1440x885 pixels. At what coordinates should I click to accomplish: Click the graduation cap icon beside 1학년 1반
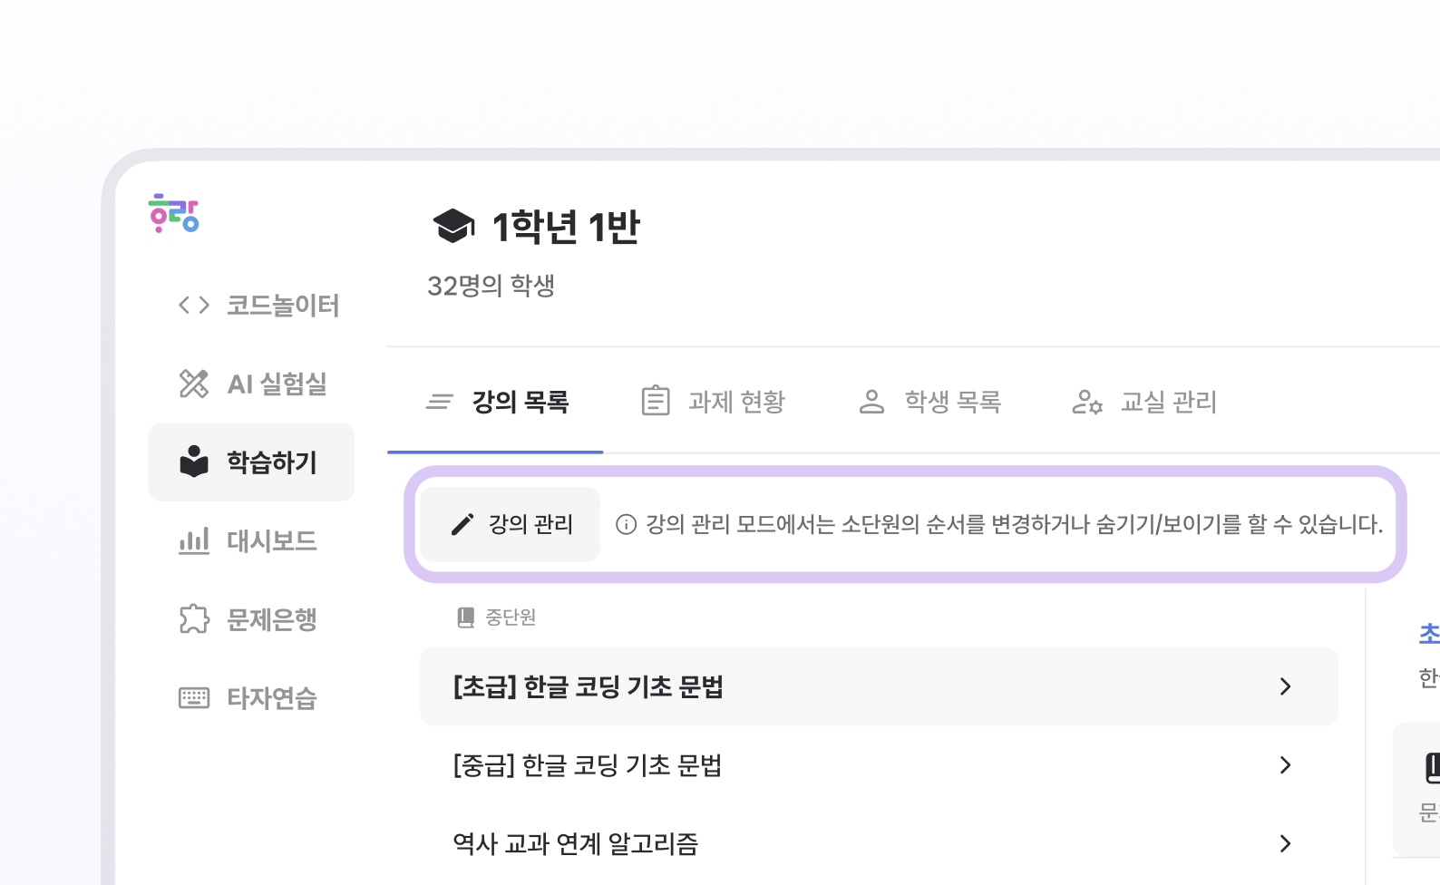point(453,227)
